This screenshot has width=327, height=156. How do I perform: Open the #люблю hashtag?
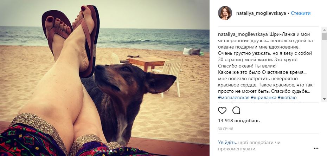pyautogui.click(x=287, y=97)
